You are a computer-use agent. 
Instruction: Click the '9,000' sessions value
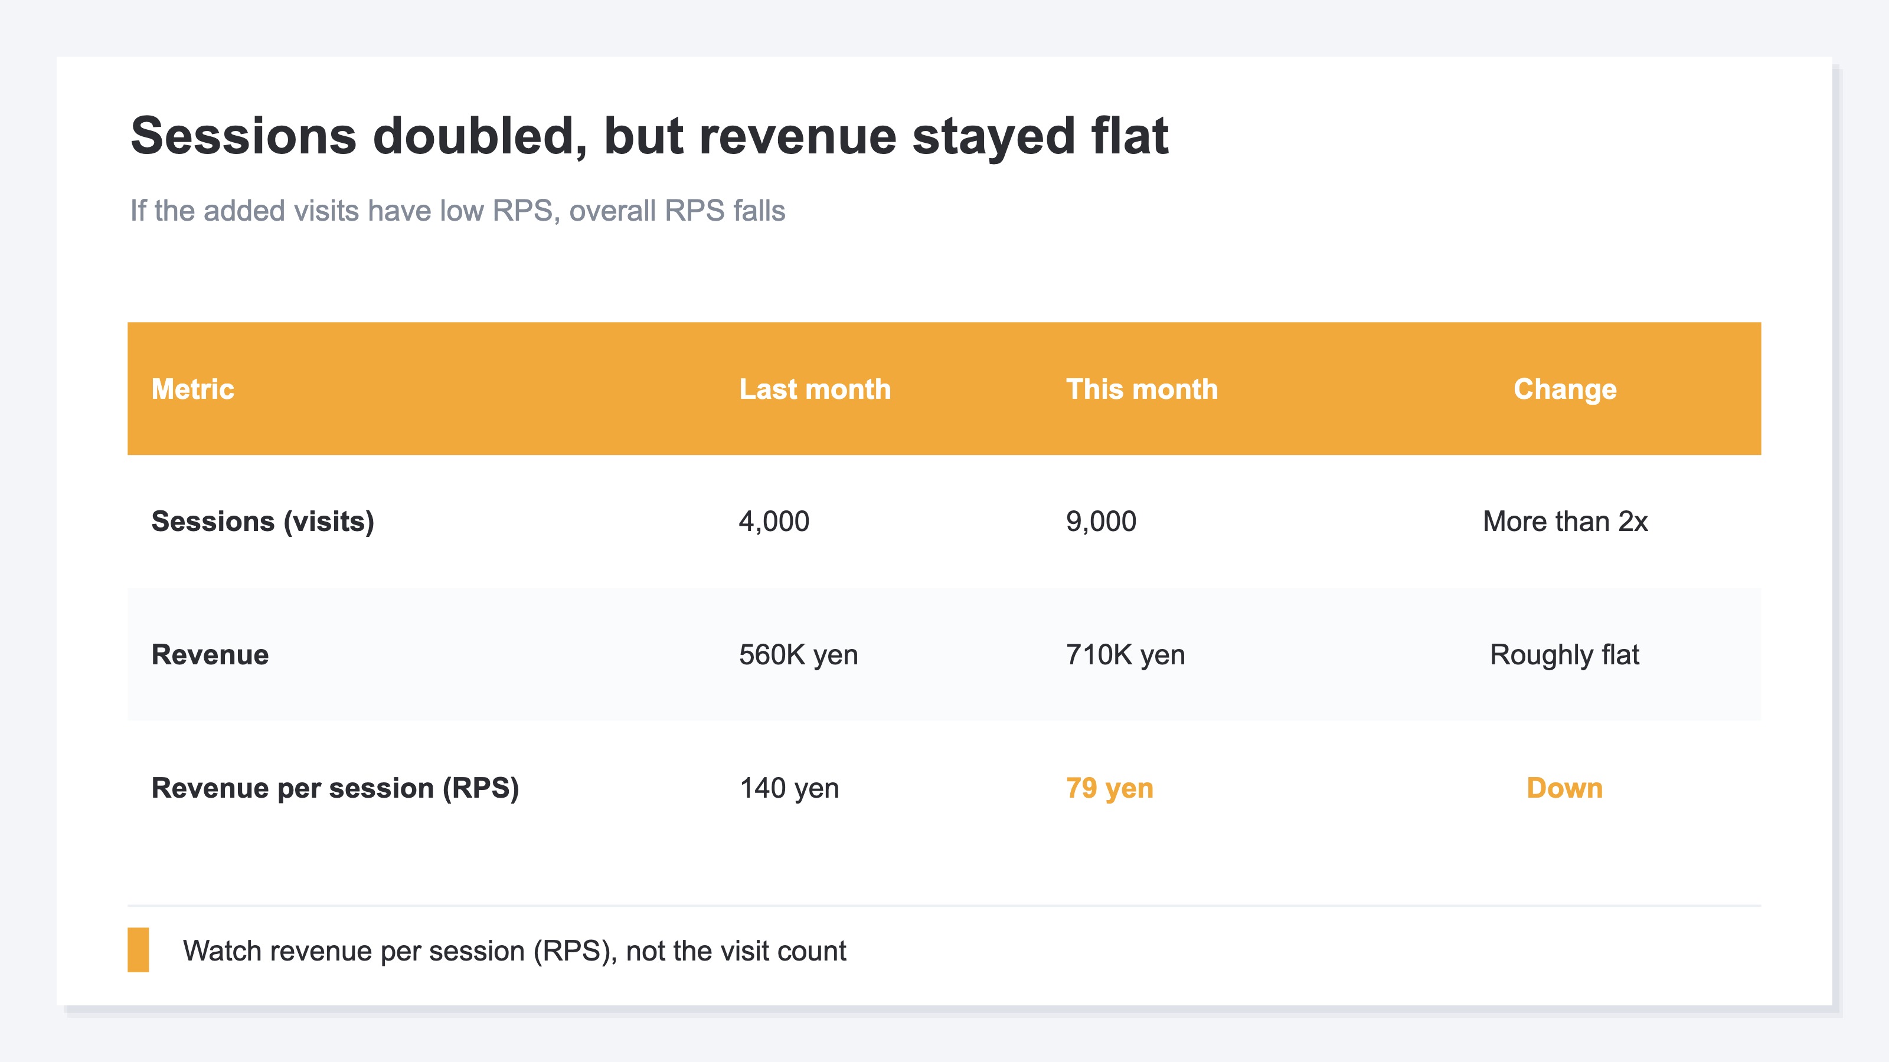[1101, 522]
